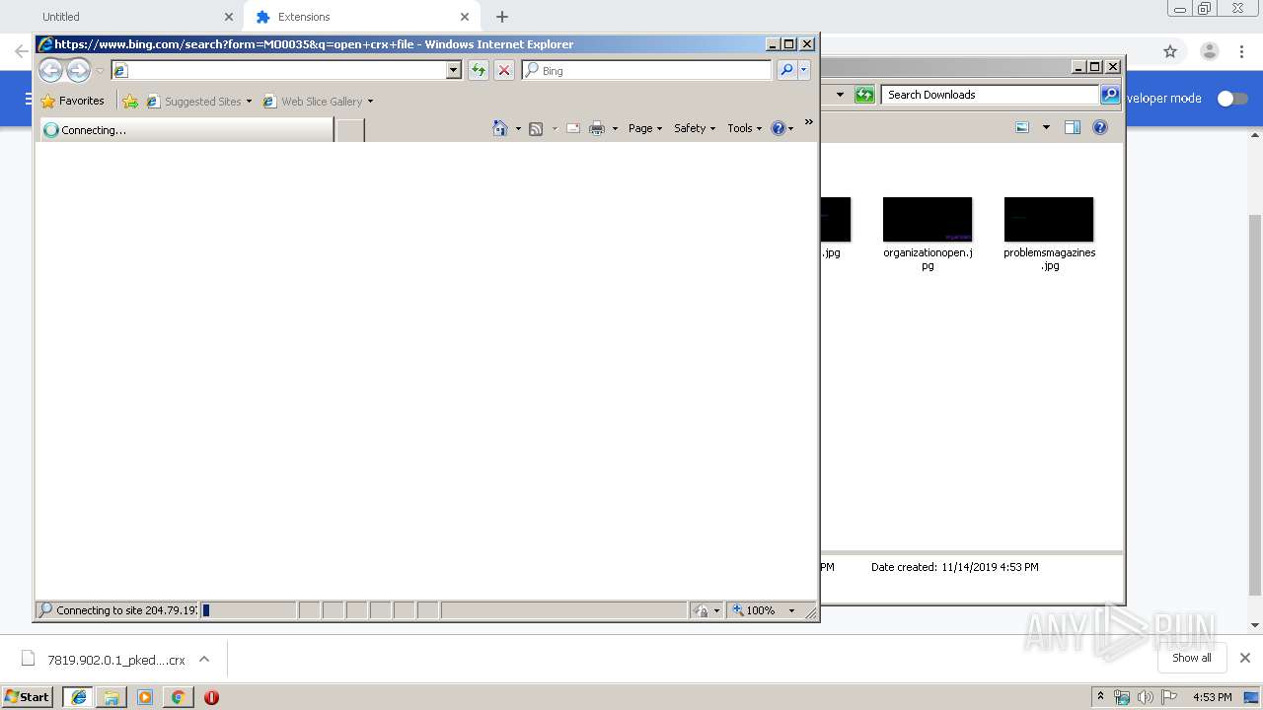This screenshot has width=1263, height=710.
Task: Open the Help dropdown arrow in IE
Action: [790, 128]
